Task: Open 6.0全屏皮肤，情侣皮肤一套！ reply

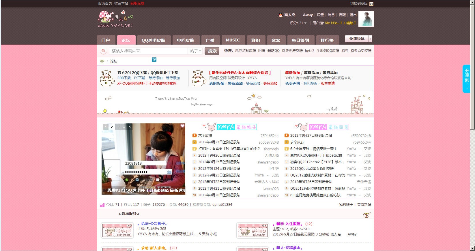Action: (x=313, y=149)
